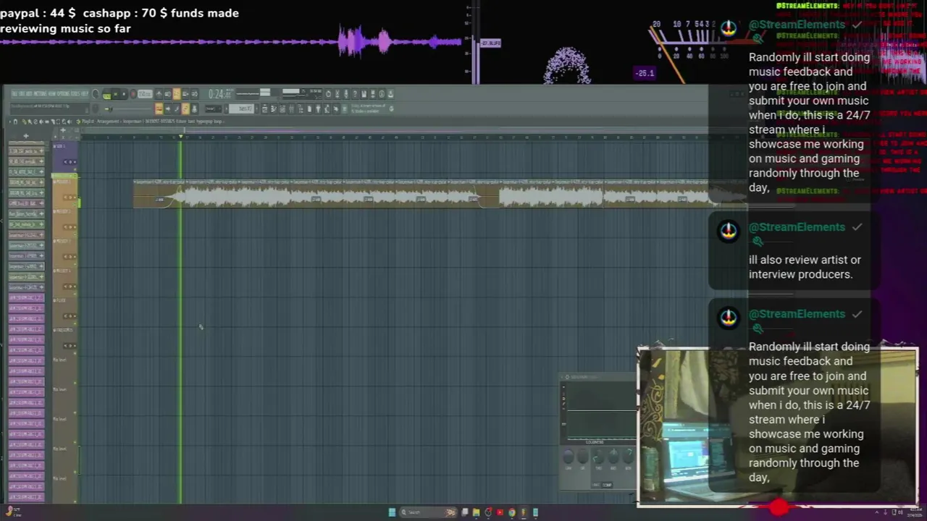Open the VIEW menu
Viewport: 927px width, 521px height.
pyautogui.click(x=52, y=94)
